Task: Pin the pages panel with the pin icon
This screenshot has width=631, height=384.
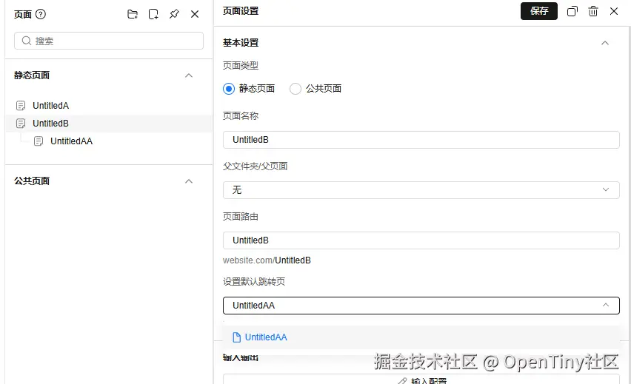Action: tap(174, 15)
